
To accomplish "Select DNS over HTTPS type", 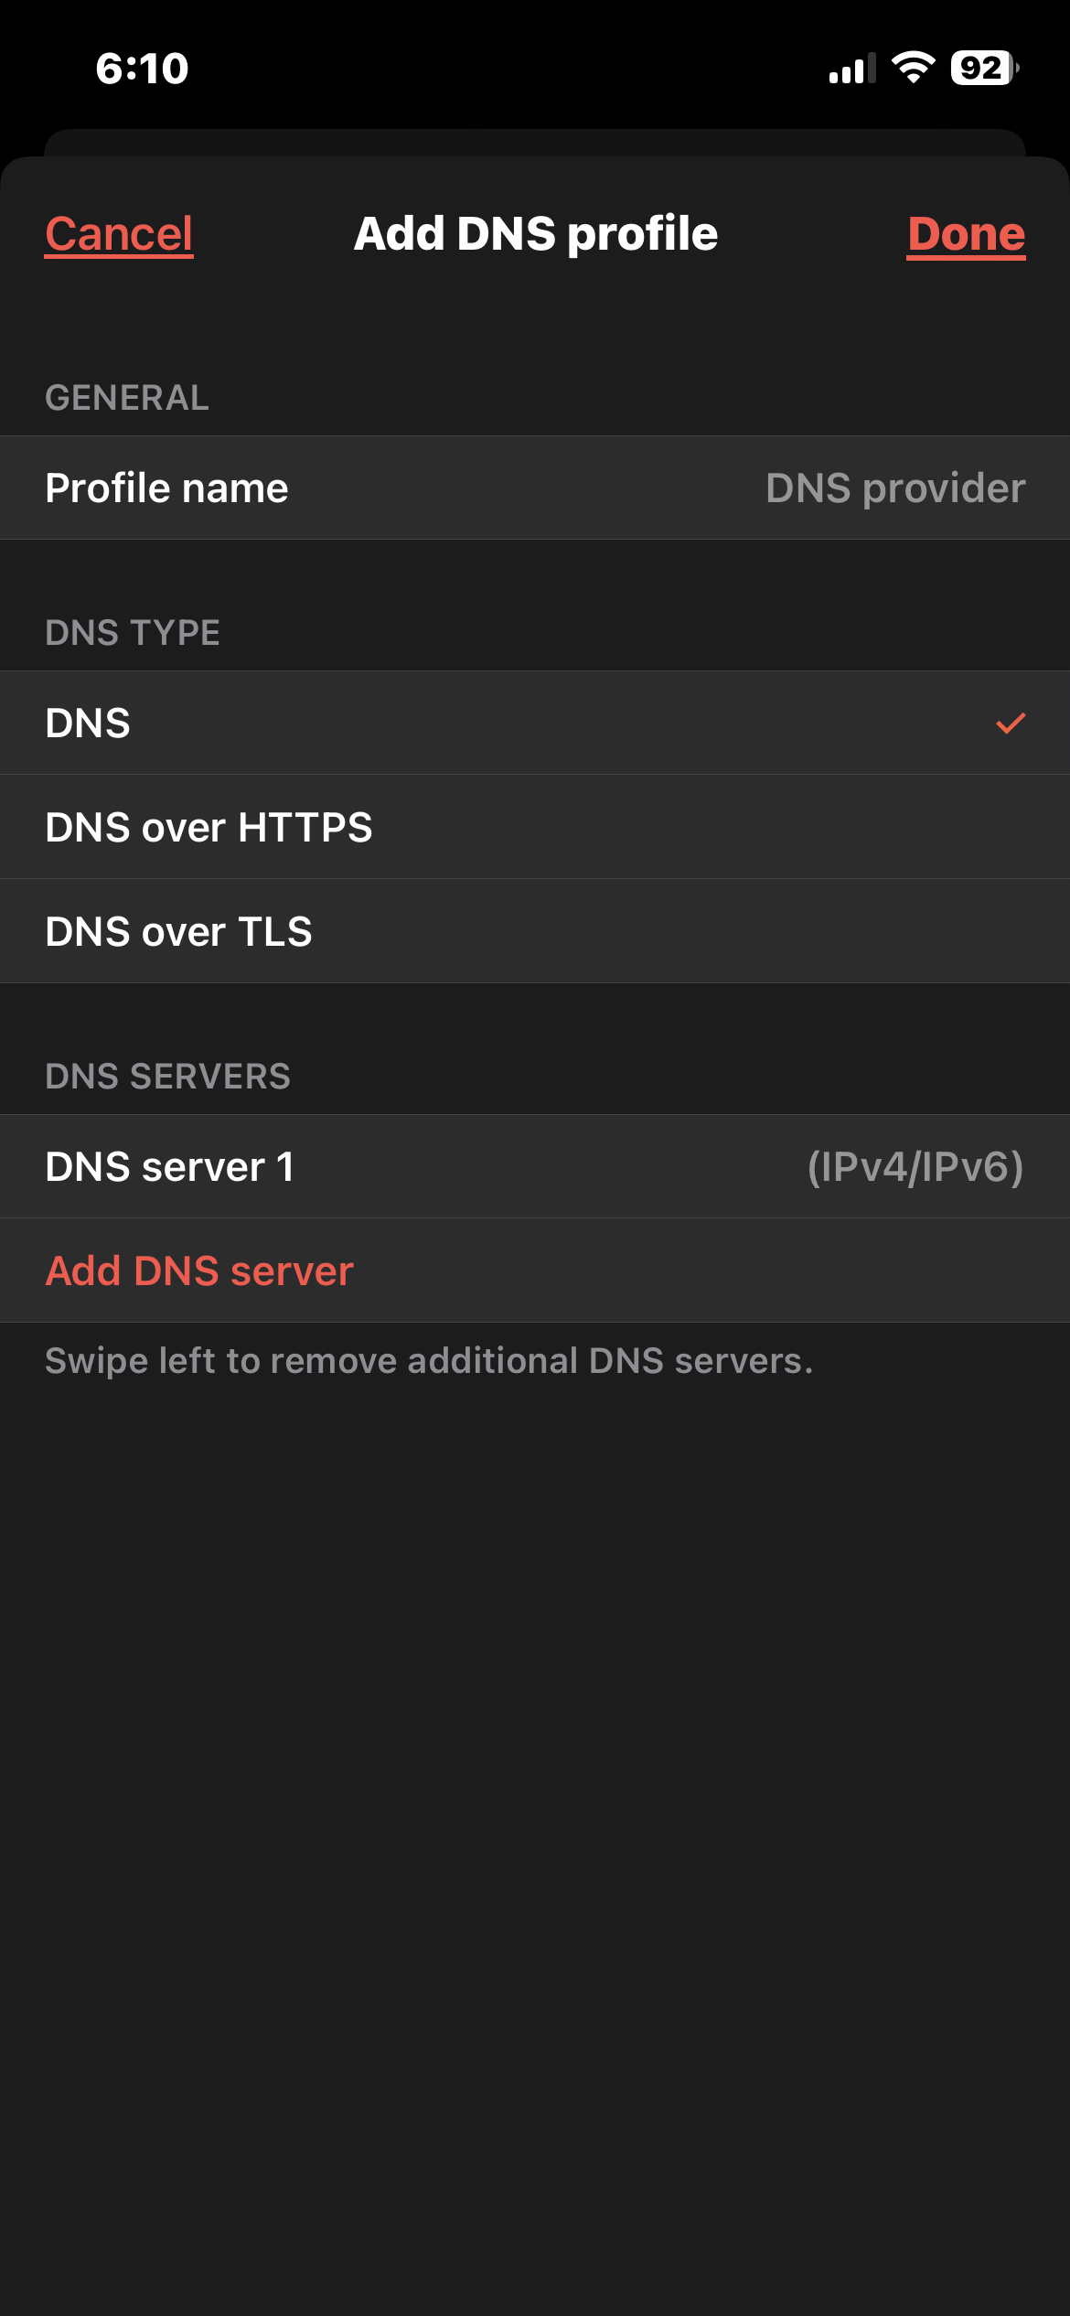I will point(535,827).
